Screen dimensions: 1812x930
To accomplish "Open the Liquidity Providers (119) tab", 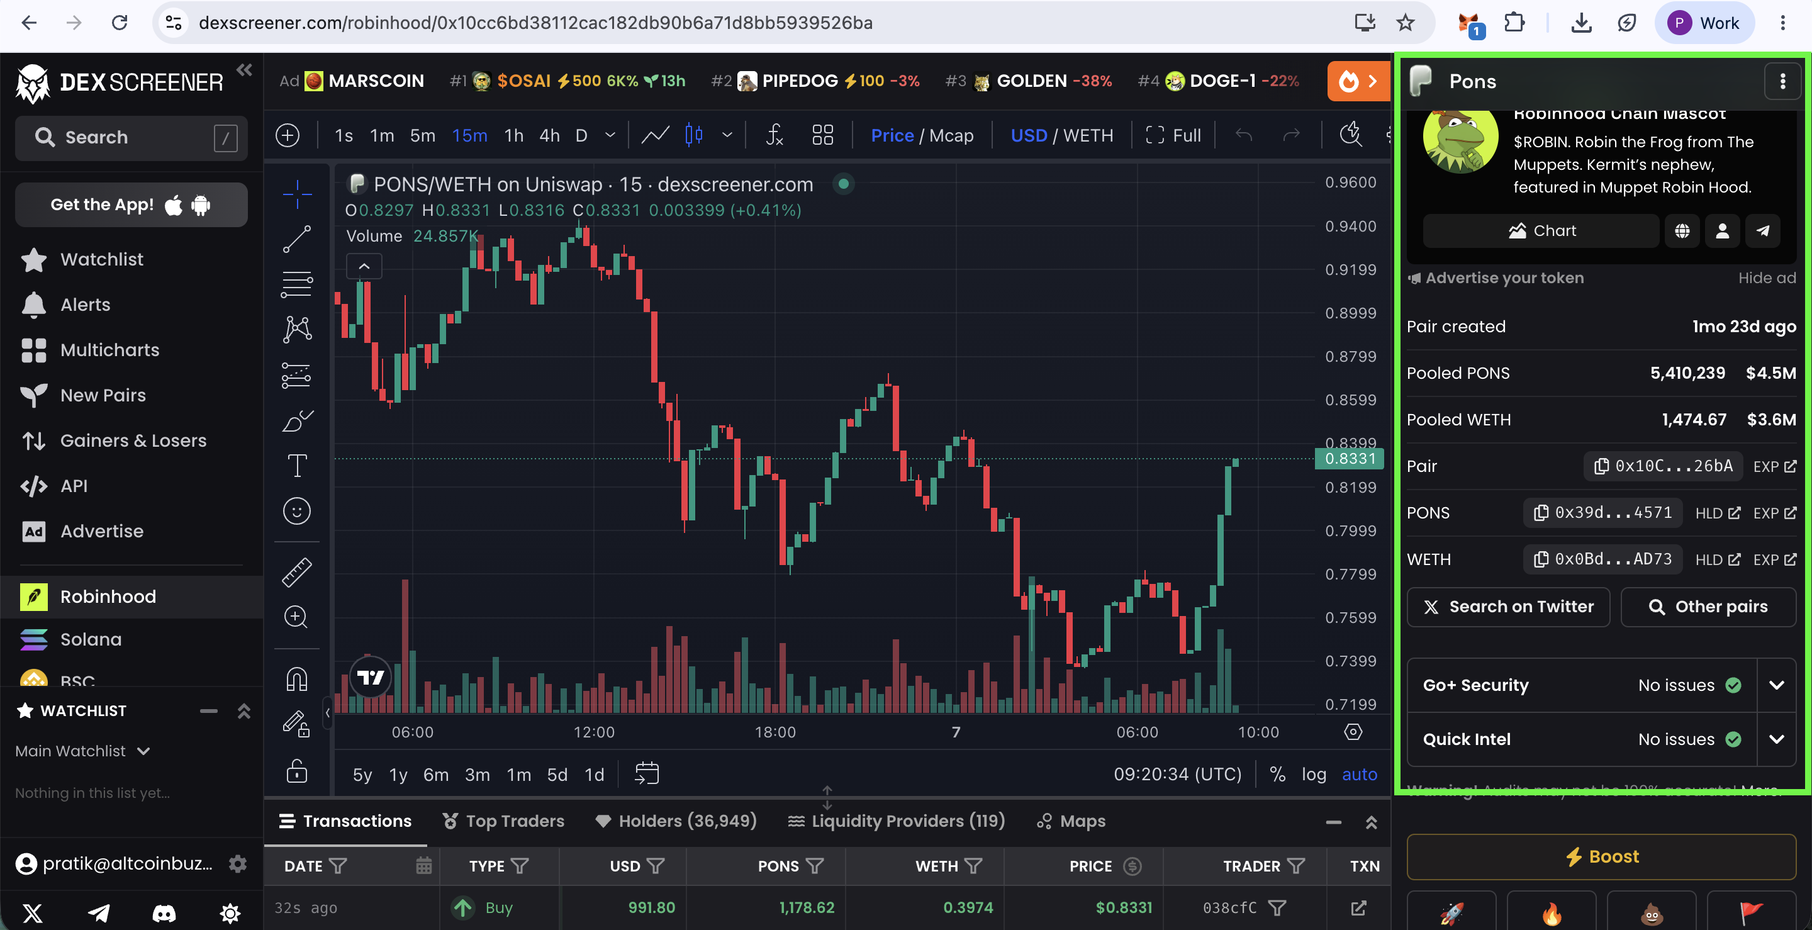I will (x=896, y=821).
